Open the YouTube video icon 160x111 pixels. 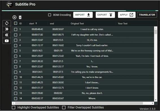[7, 41]
